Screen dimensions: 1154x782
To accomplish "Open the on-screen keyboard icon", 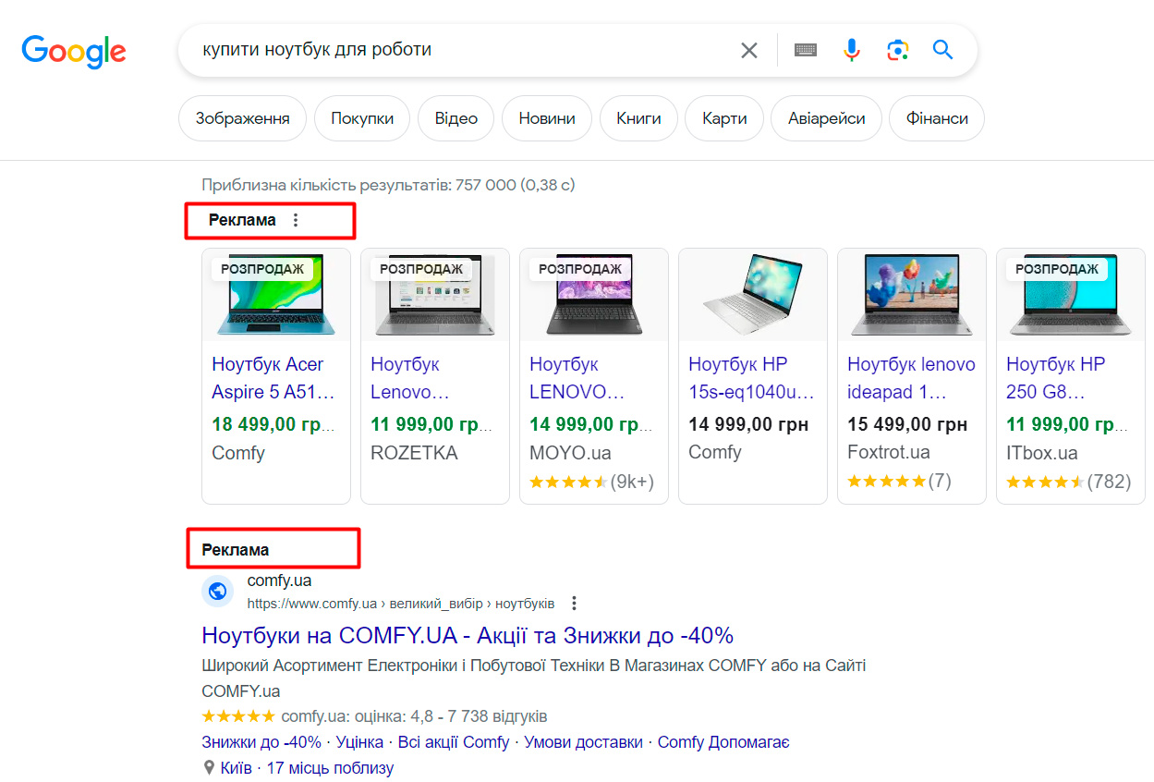I will [x=806, y=50].
